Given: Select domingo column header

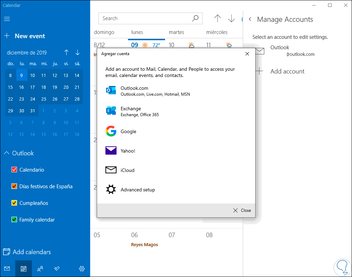Looking at the screenshot, I should pos(104,32).
